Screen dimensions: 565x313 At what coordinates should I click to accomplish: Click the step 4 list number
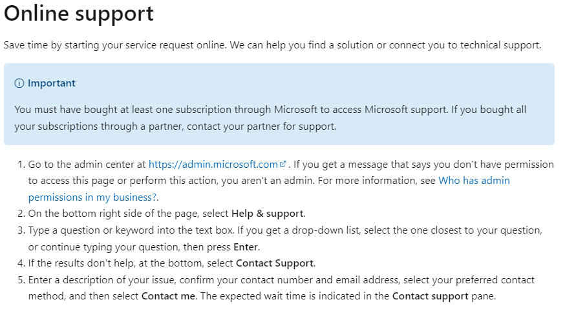[20, 263]
